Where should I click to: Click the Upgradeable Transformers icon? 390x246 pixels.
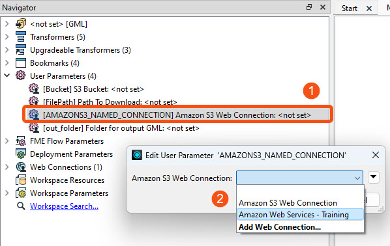pyautogui.click(x=21, y=50)
